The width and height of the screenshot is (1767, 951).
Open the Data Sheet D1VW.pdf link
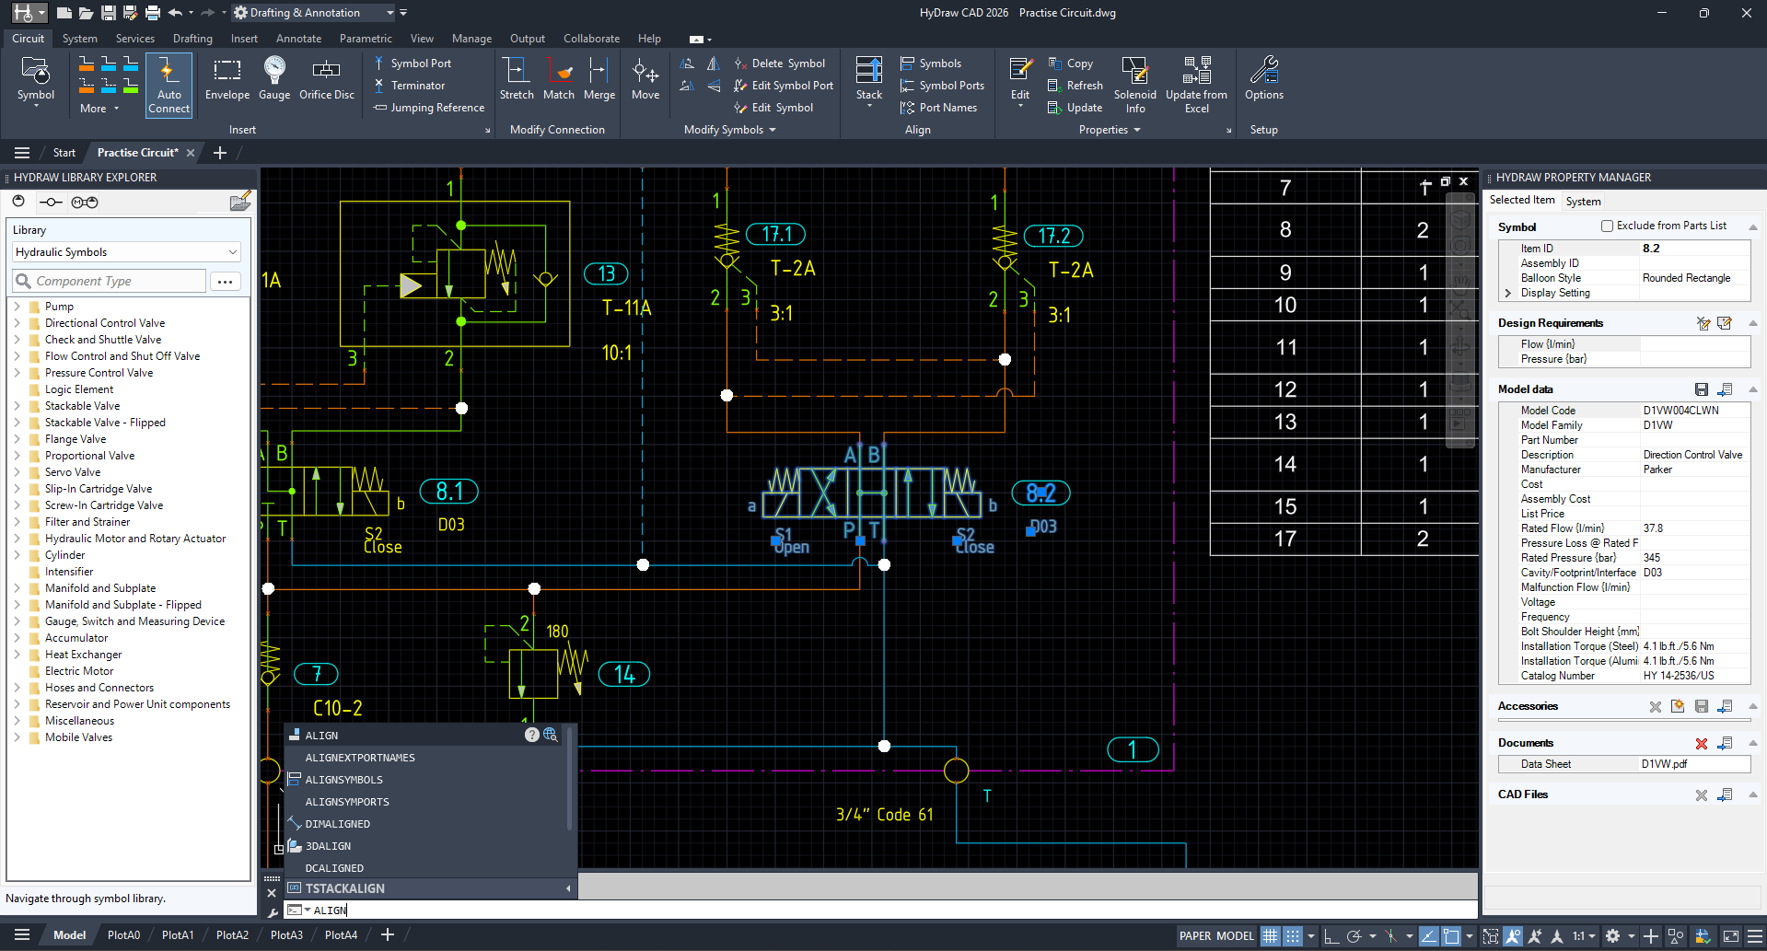tap(1665, 763)
